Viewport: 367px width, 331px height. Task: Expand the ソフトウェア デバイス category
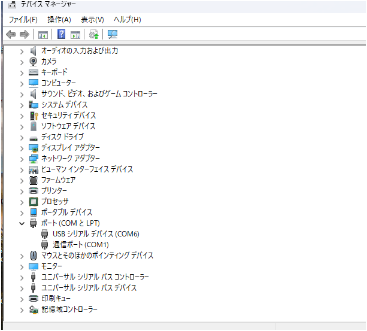(x=22, y=127)
